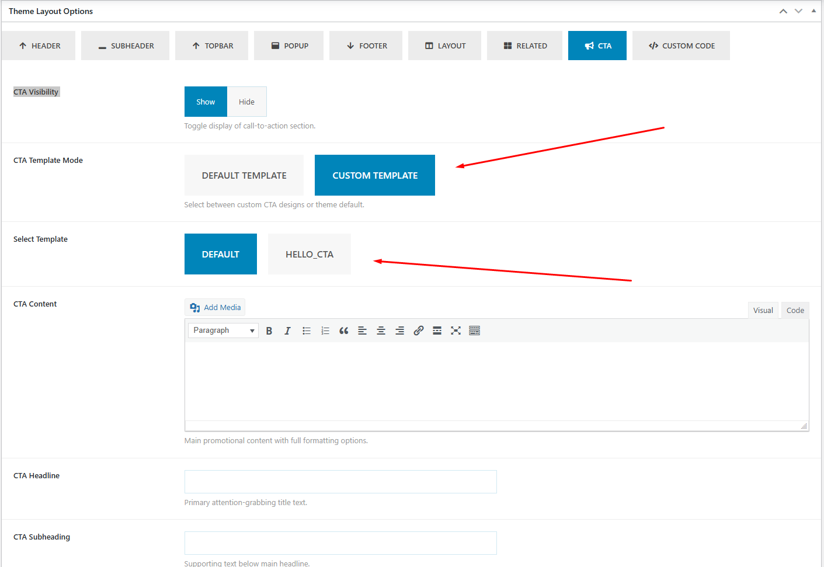Insert a numbered list
Screen dimensions: 824x567
pyautogui.click(x=325, y=331)
